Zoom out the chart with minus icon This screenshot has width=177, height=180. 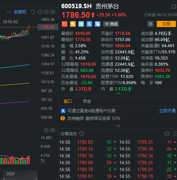pos(40,12)
